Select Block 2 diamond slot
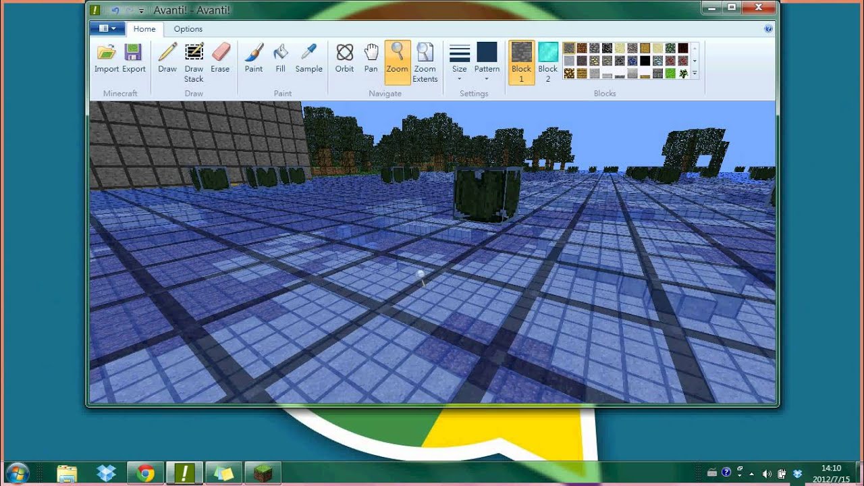Viewport: 864px width, 486px height. tap(548, 62)
